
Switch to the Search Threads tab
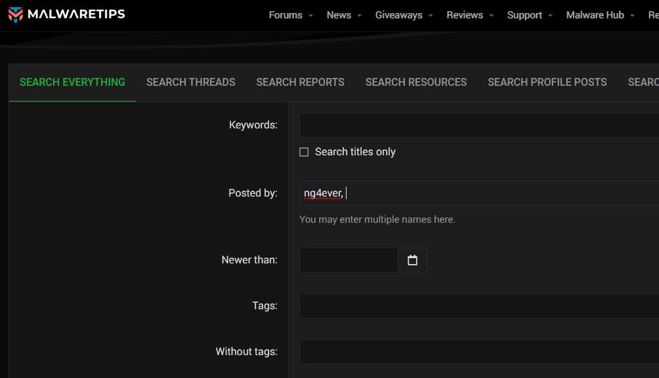[191, 83]
